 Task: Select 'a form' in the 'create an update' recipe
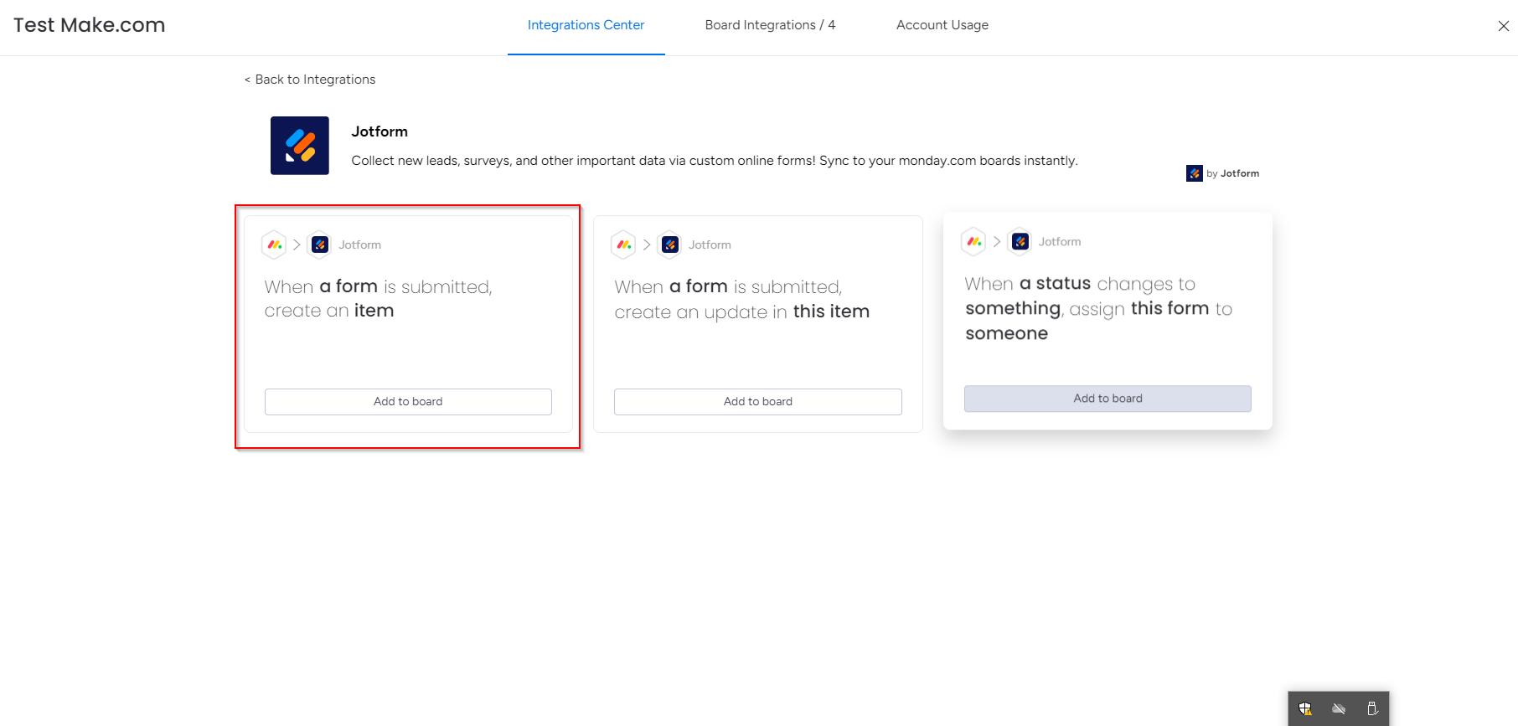[699, 286]
